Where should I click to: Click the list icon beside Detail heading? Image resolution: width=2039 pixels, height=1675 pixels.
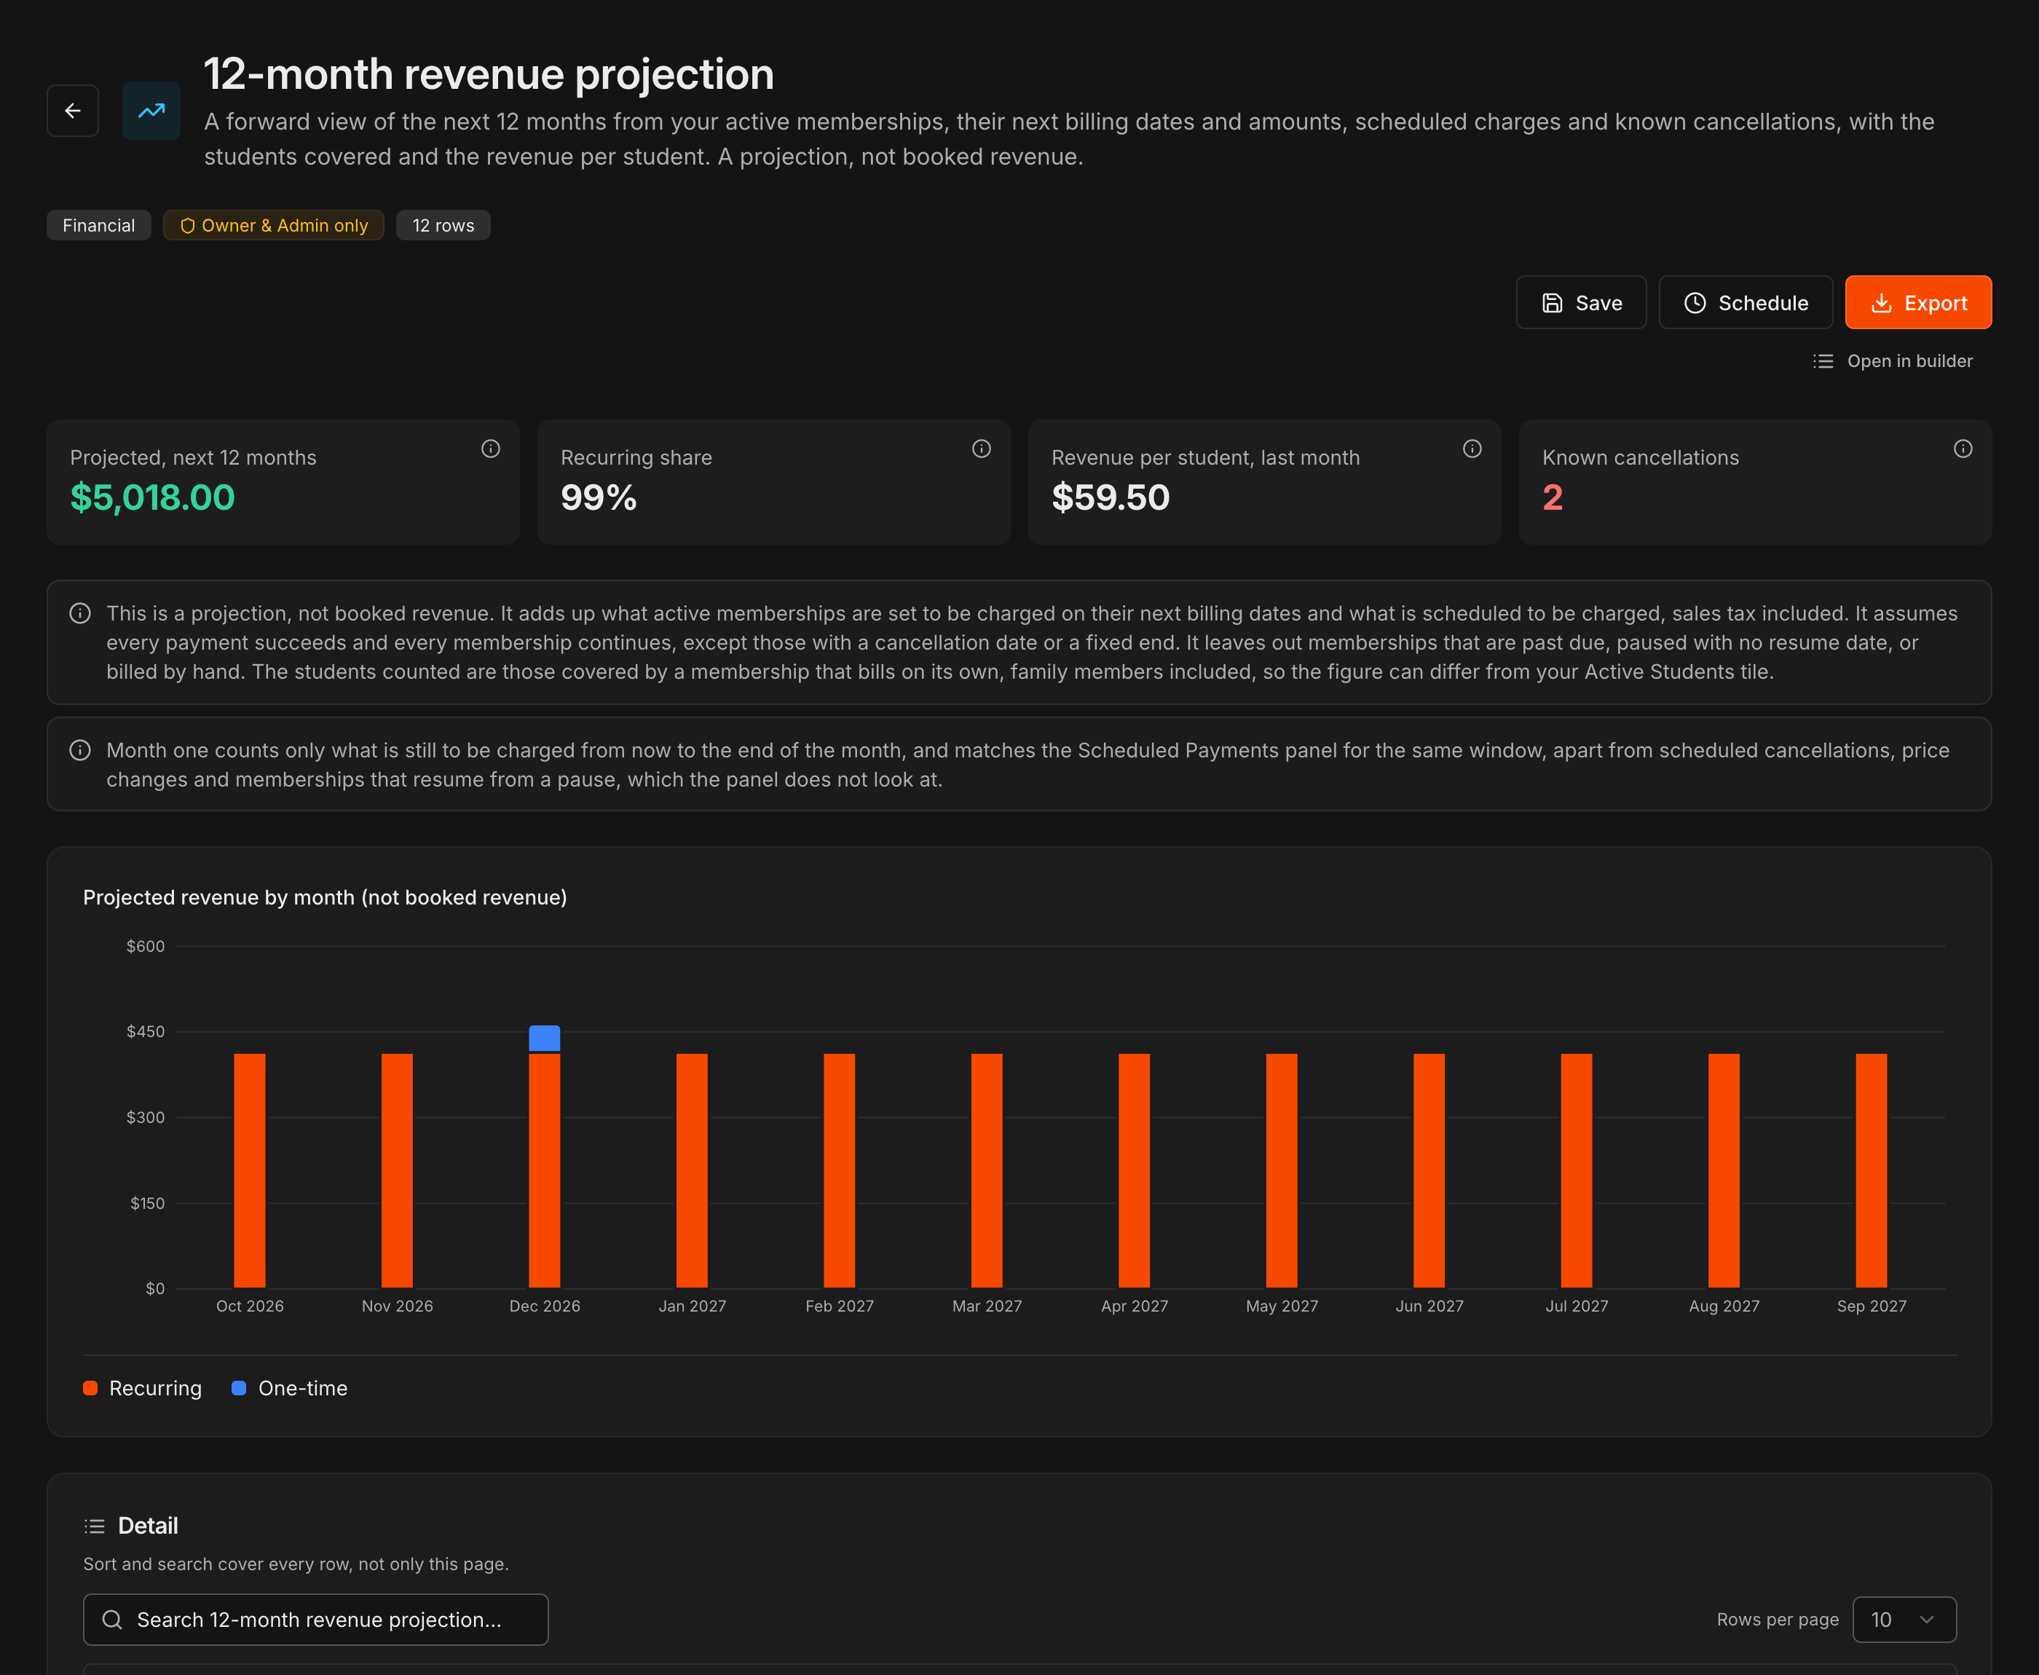point(95,1526)
